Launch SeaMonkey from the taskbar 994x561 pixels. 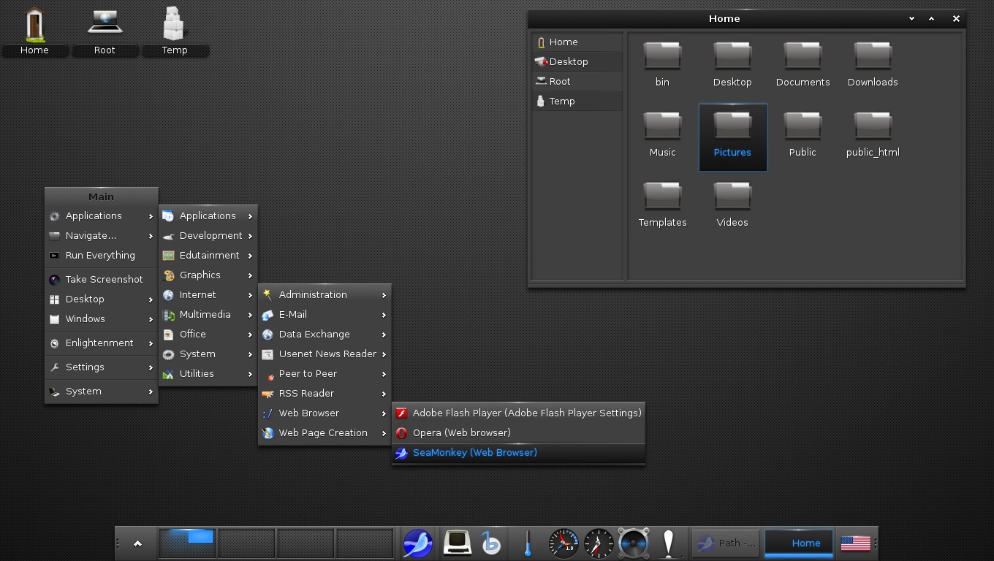point(417,543)
